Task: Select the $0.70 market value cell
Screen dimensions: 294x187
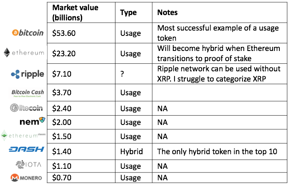Action: pyautogui.click(x=81, y=178)
